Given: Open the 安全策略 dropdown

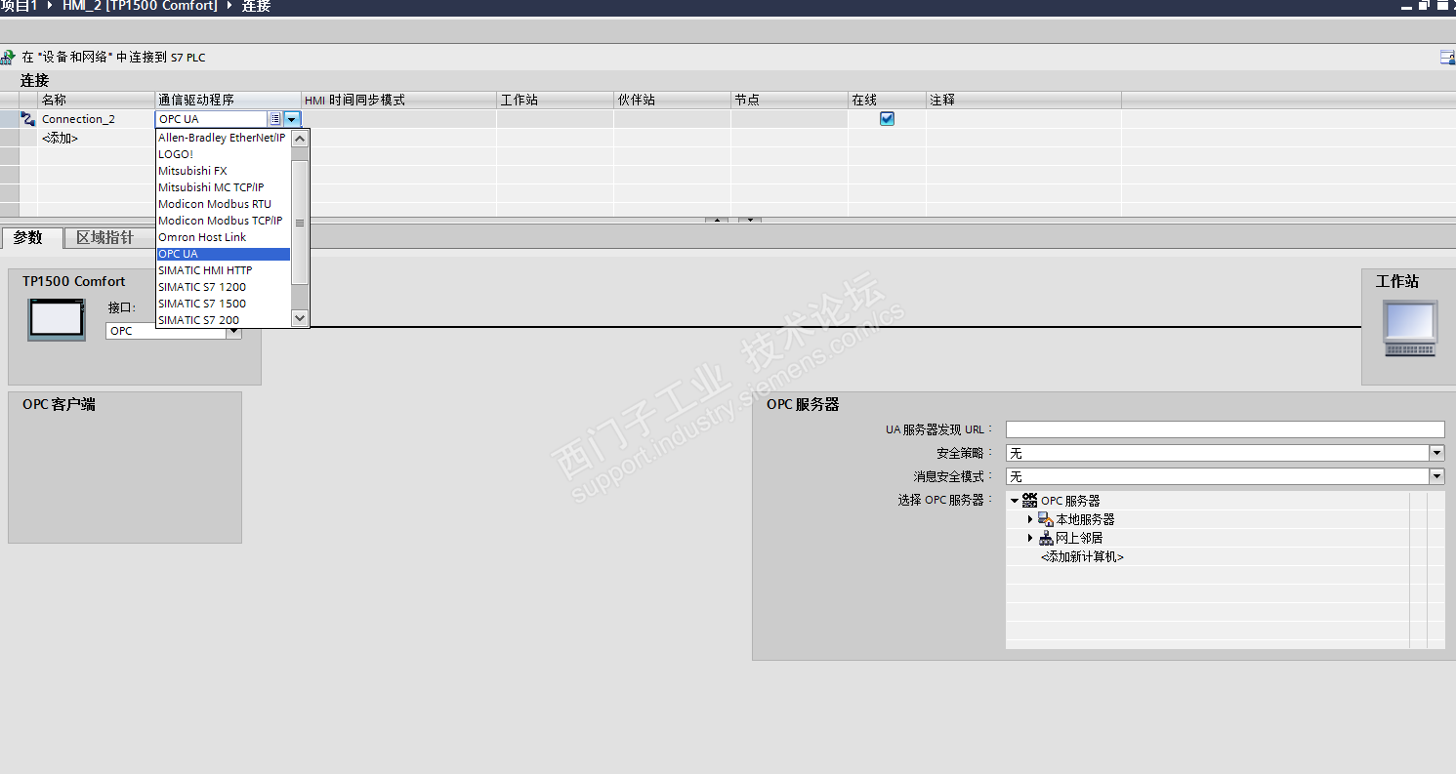Looking at the screenshot, I should click(x=1436, y=453).
